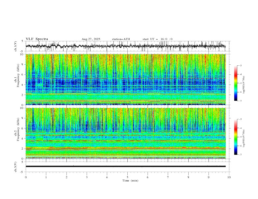Click the "VLF Spectra" title text
The height and width of the screenshot is (199, 258).
[37, 39]
